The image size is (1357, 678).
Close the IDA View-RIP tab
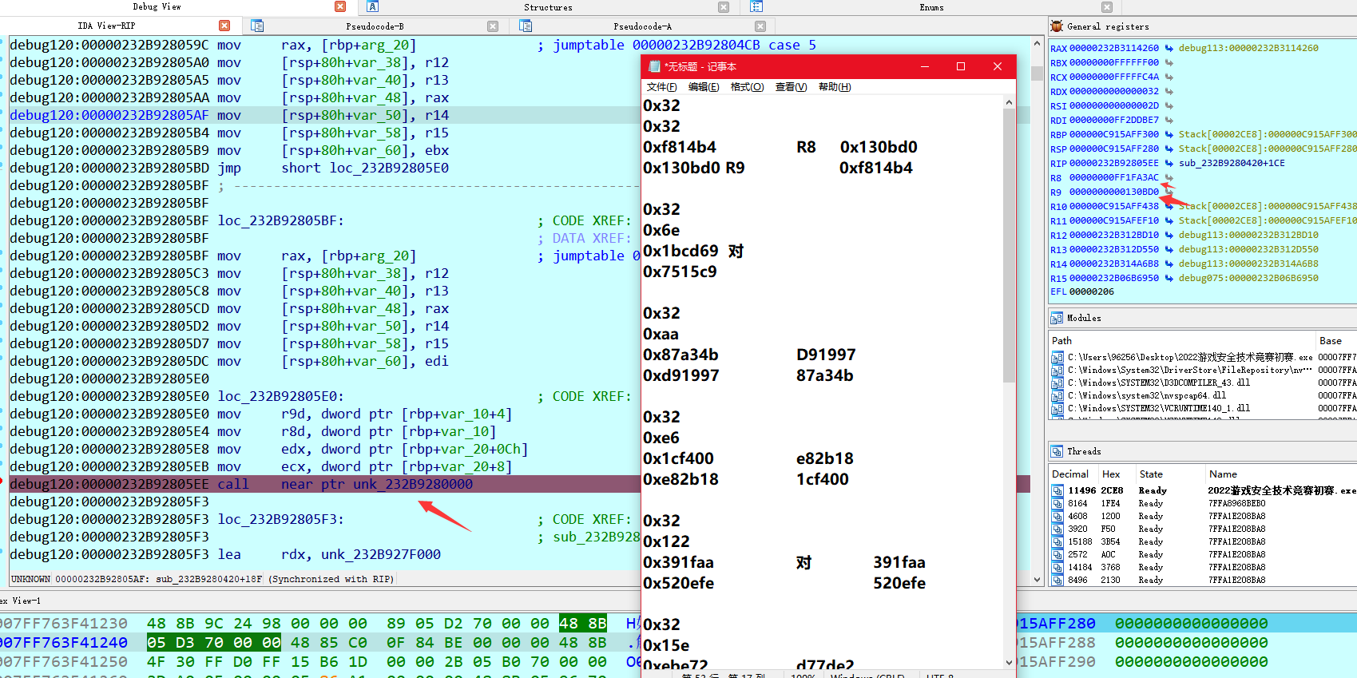click(224, 26)
